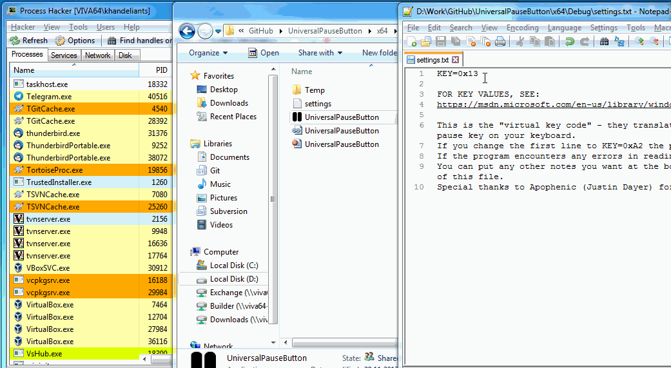Viewport: 671px width, 368px height.
Task: Open Users menu in Process Hacker
Action: point(105,27)
